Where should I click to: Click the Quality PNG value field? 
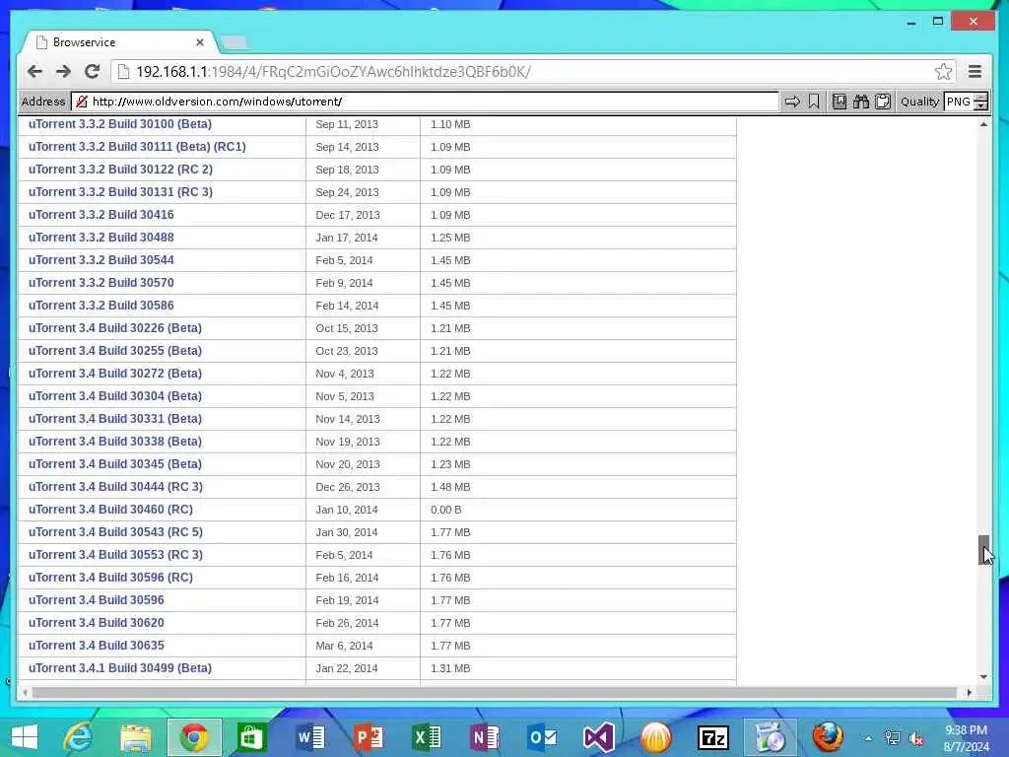(x=960, y=102)
